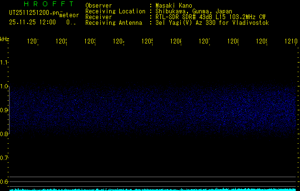This screenshot has width=300, height=191.
Task: Click the 1.1 kHz frequency tick
Action: (x=4, y=63)
